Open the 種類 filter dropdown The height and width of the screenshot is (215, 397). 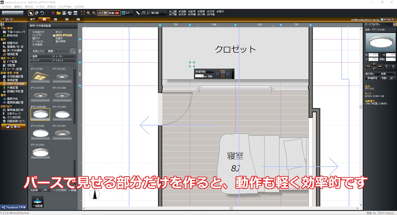coord(41,56)
